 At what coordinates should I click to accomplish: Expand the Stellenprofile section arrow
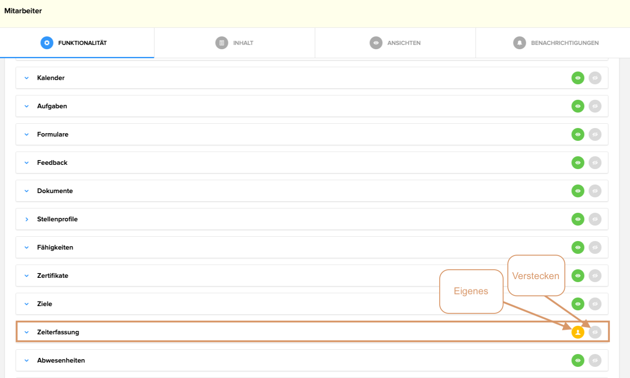(27, 219)
